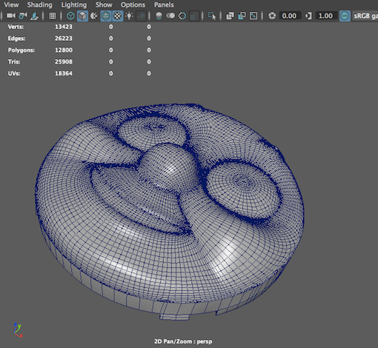Toggle the textured checker display icon

point(118,16)
